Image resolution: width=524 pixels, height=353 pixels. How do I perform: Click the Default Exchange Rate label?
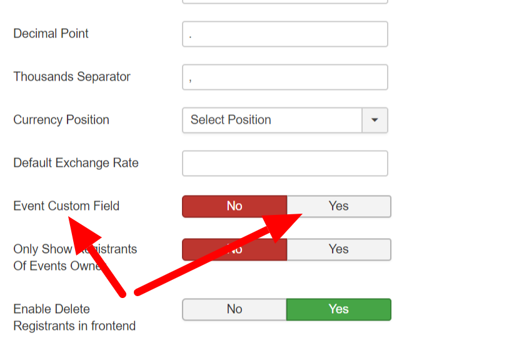(x=76, y=163)
